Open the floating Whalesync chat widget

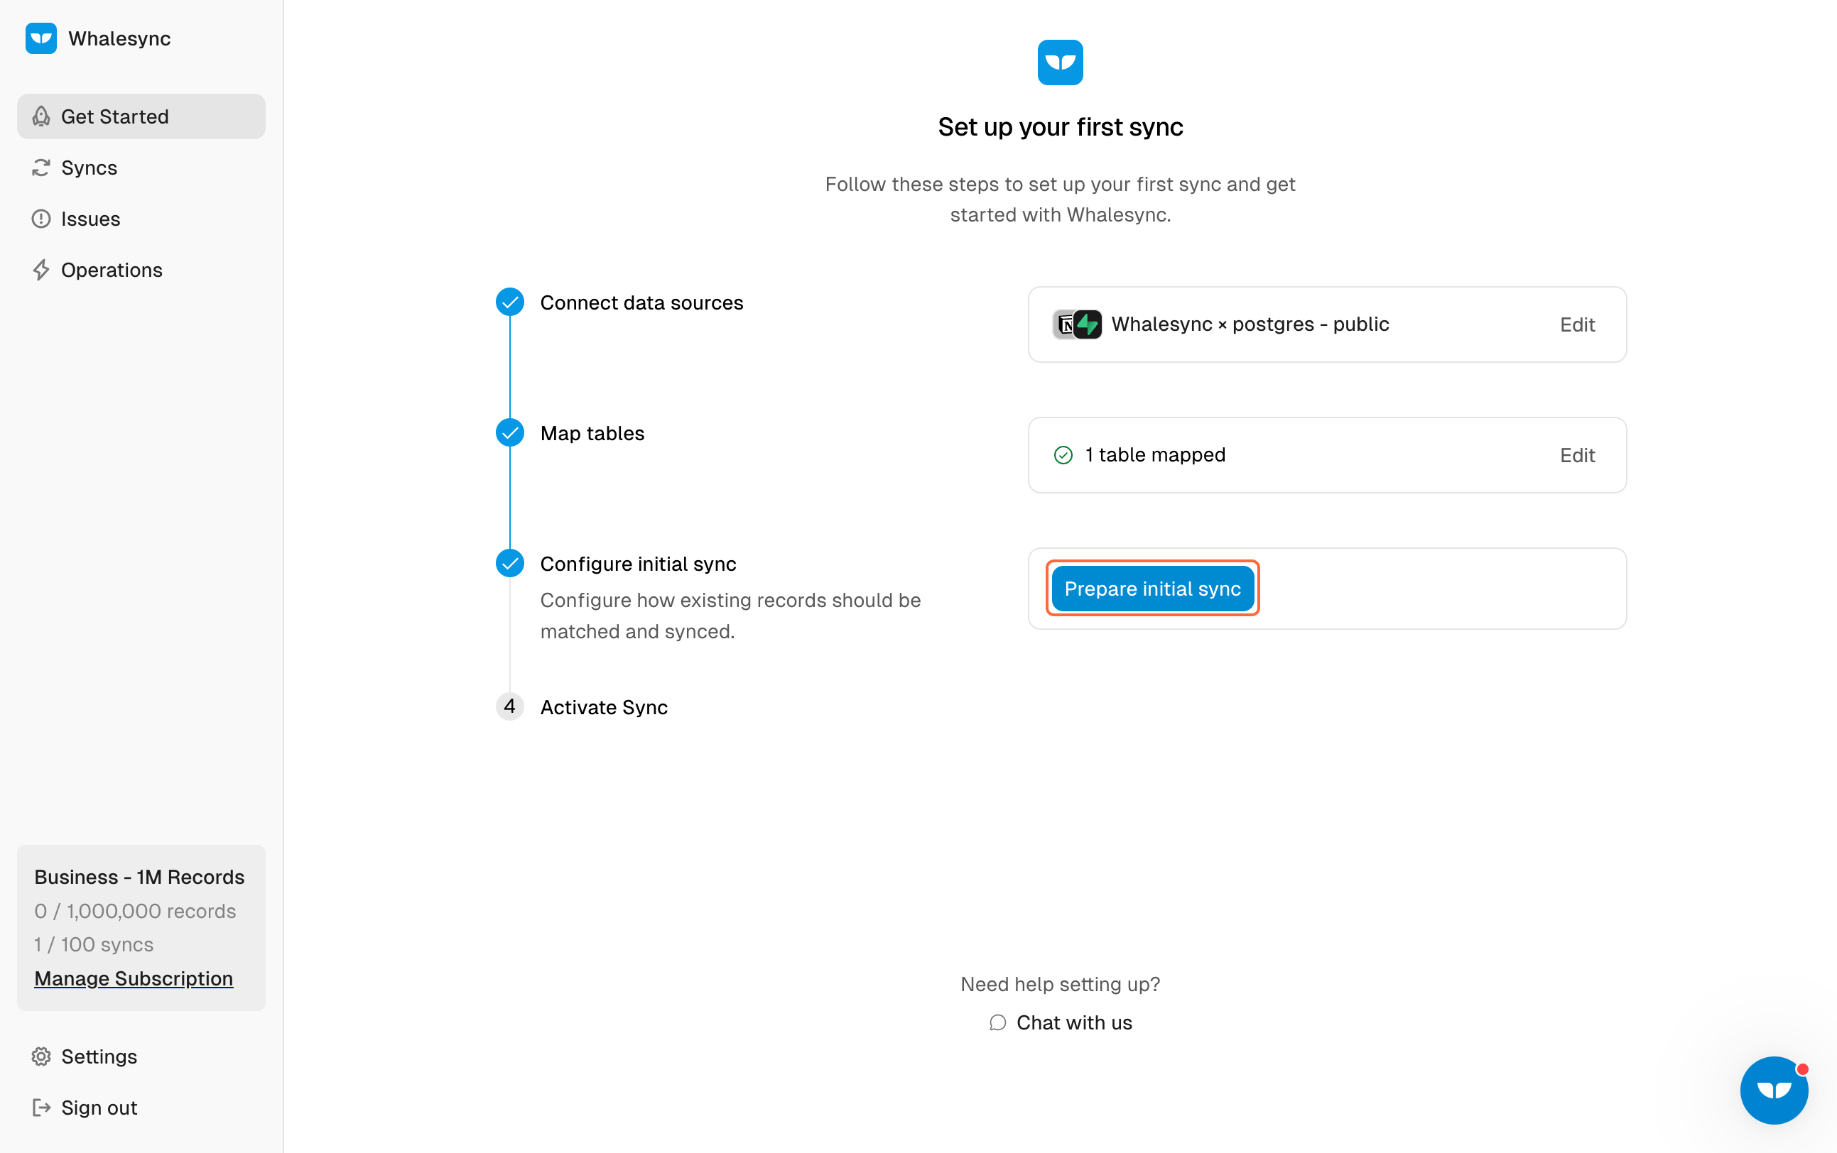(1774, 1091)
